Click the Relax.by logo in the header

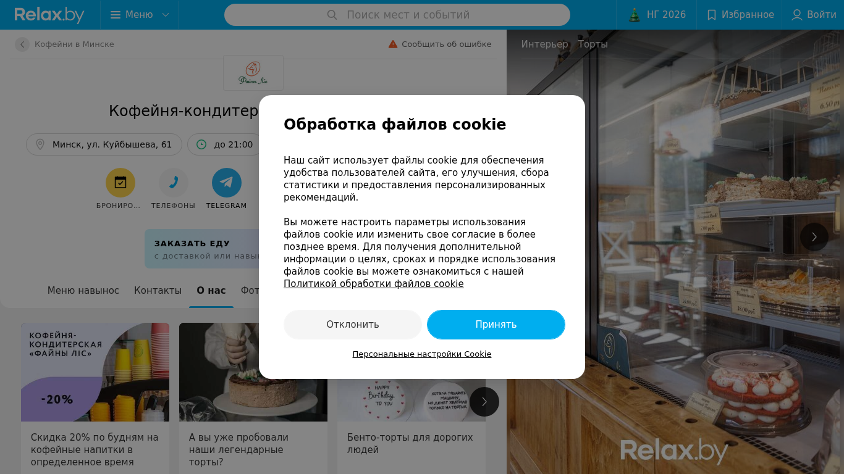coord(49,15)
